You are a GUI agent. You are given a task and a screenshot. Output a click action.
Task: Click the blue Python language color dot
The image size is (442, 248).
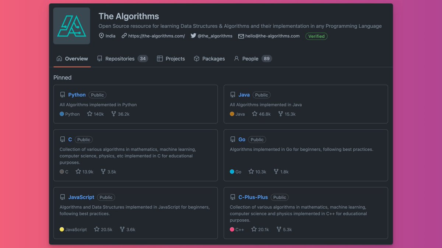[x=62, y=114]
